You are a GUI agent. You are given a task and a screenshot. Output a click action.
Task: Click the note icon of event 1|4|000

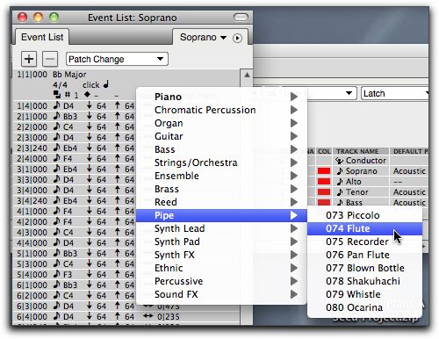(x=57, y=105)
